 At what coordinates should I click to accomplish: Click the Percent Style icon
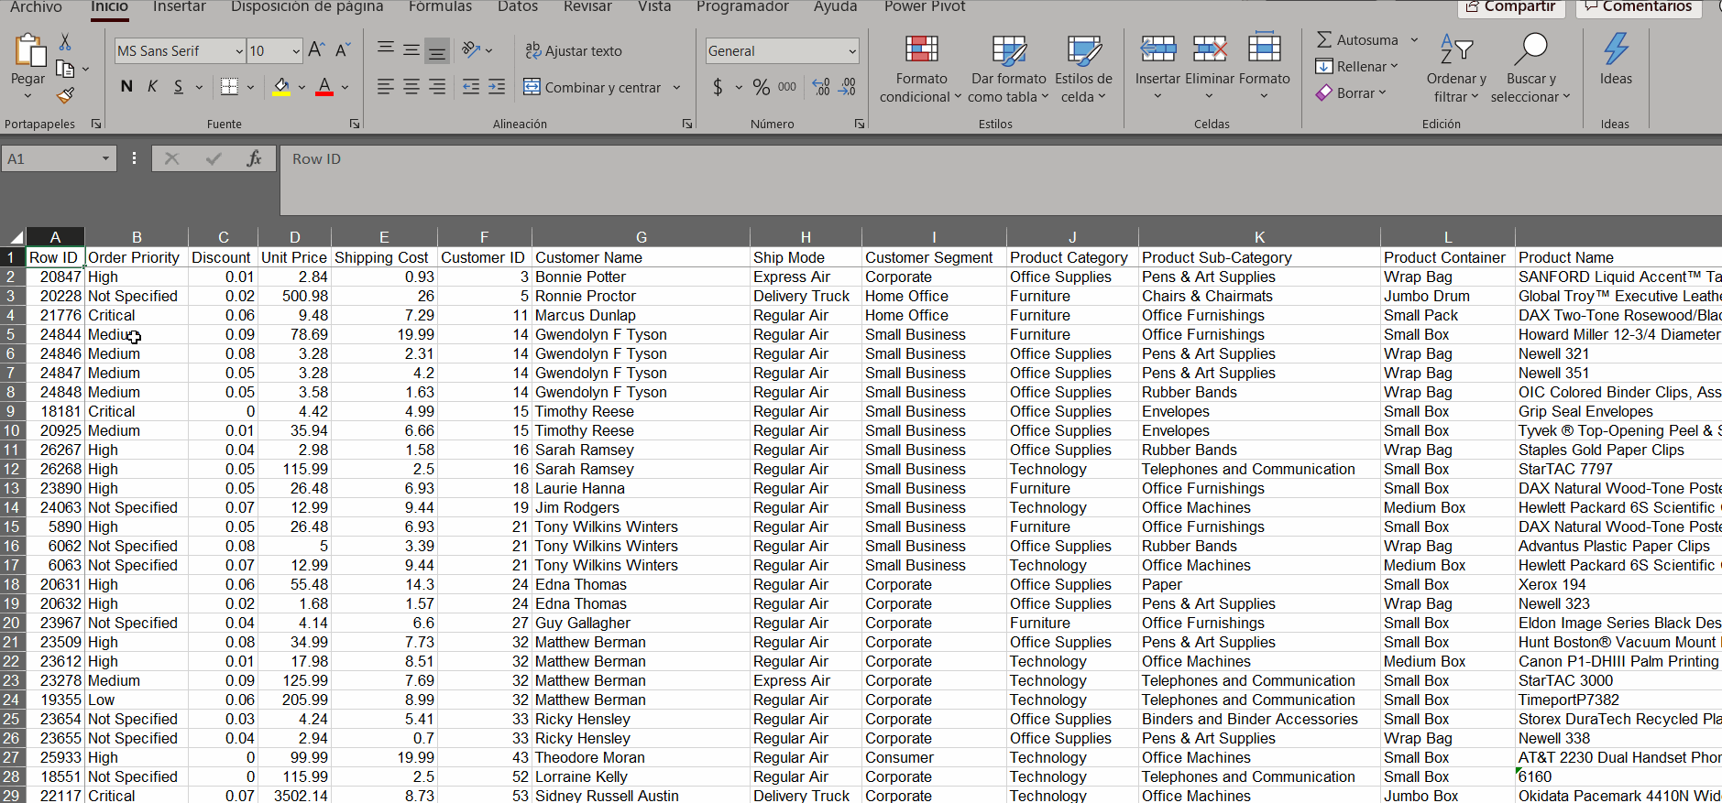[x=761, y=87]
